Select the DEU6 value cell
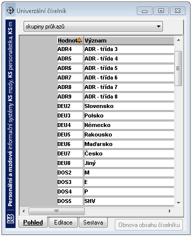The height and width of the screenshot is (236, 191). pyautogui.click(x=70, y=144)
